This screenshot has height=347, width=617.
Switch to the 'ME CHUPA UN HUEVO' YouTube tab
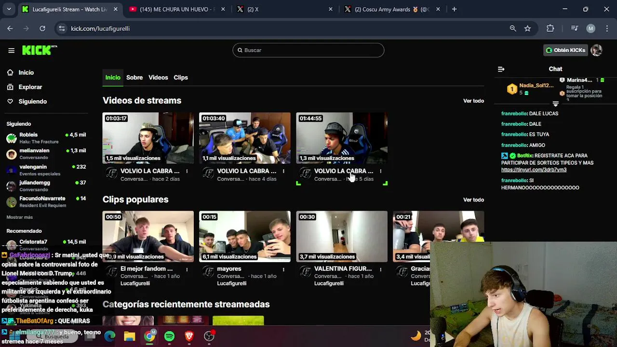(176, 9)
